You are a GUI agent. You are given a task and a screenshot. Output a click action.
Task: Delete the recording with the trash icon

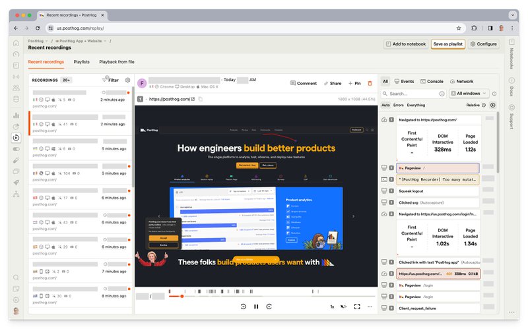click(x=370, y=84)
